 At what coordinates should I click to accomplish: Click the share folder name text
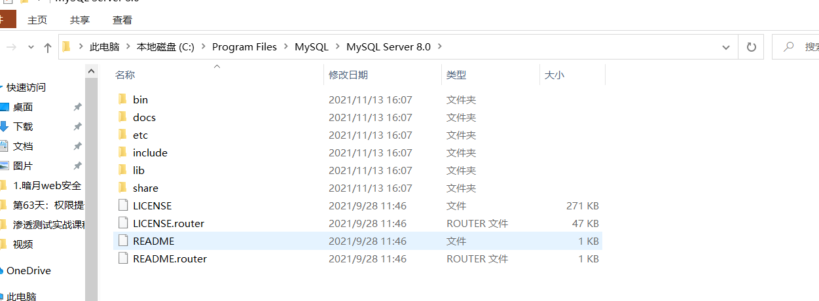pyautogui.click(x=145, y=188)
